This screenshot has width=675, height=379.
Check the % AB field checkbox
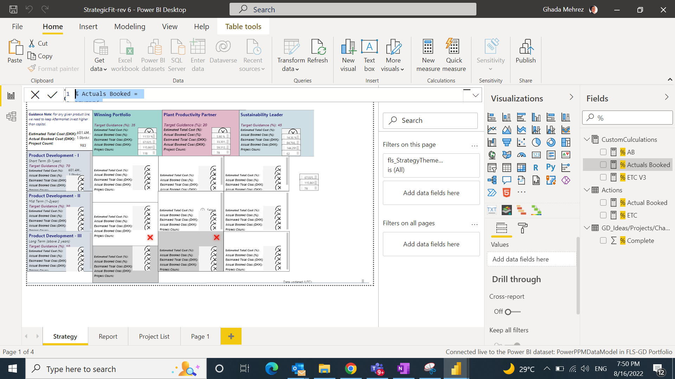point(603,152)
